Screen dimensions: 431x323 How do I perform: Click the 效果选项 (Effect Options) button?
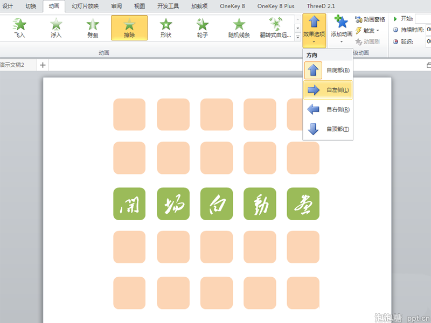(314, 27)
